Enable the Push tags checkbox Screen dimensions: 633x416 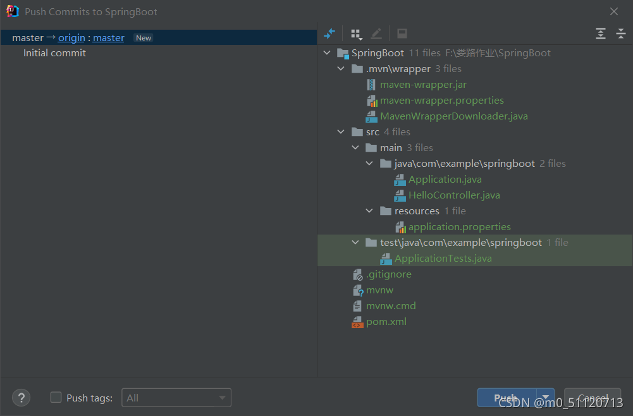click(x=56, y=398)
